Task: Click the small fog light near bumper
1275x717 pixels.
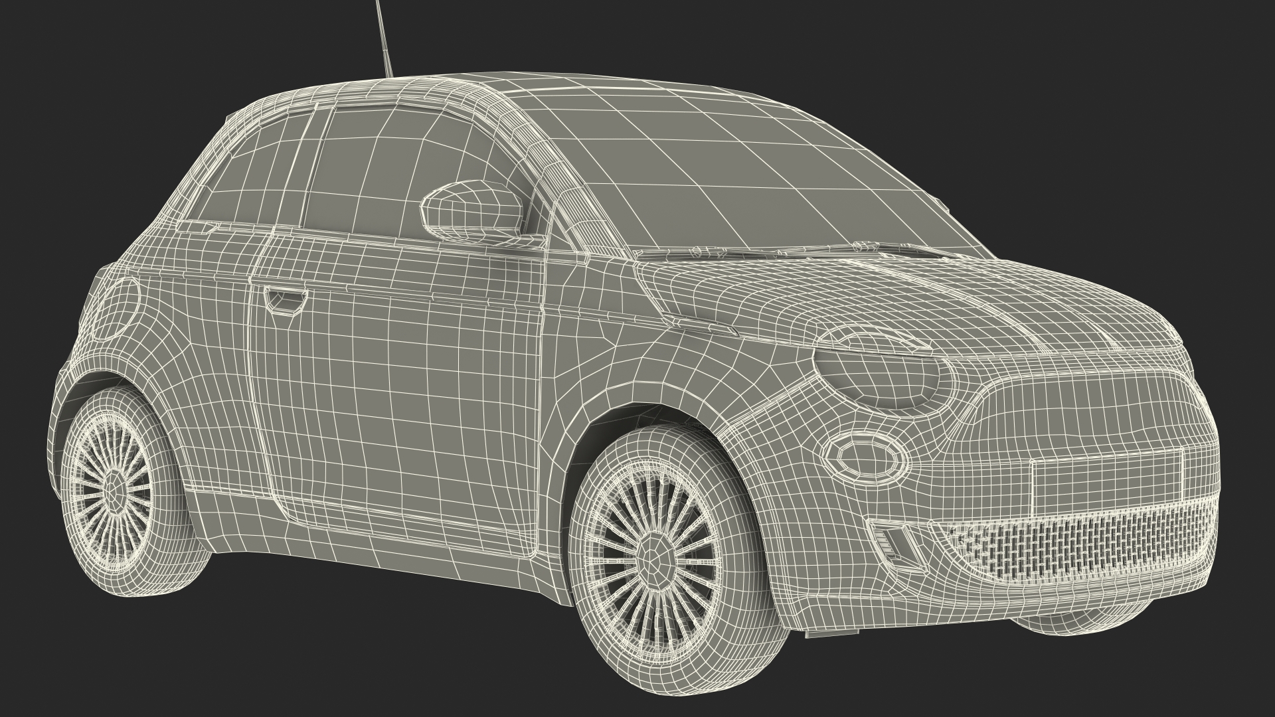Action: tap(892, 541)
